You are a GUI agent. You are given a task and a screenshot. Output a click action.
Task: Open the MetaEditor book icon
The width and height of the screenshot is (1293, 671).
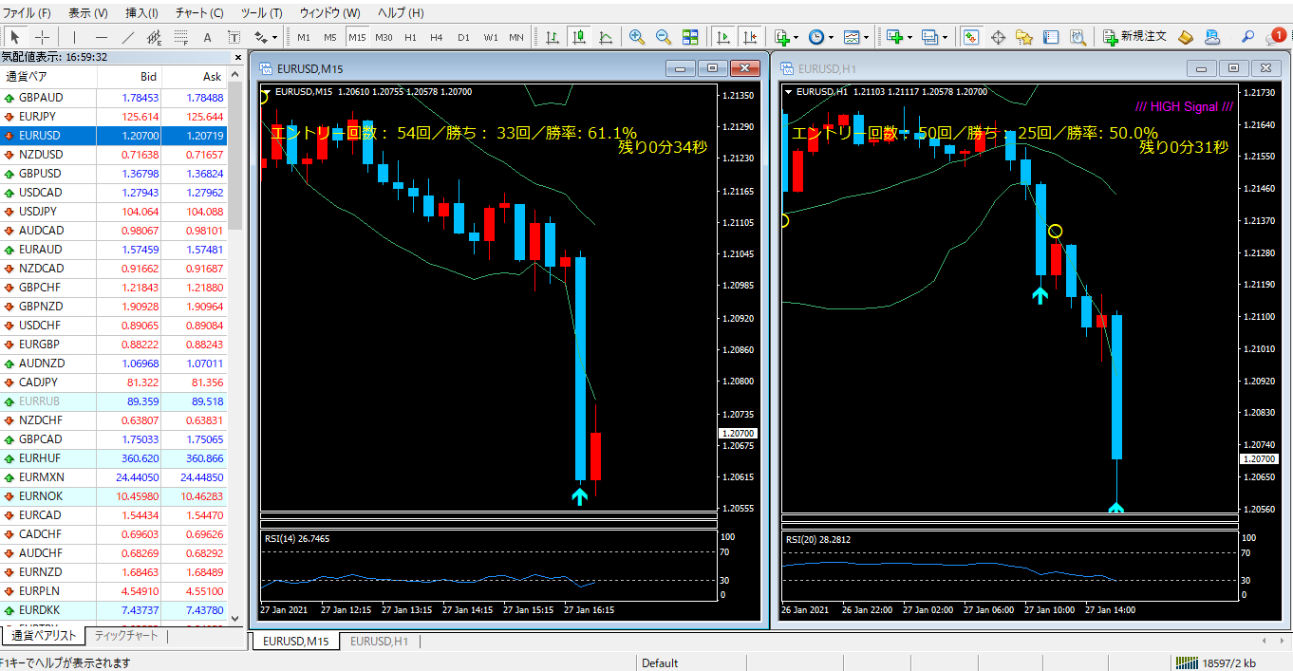click(x=1186, y=37)
